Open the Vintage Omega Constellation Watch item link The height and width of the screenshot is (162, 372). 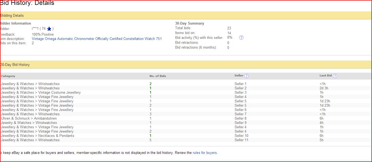[x=97, y=39]
